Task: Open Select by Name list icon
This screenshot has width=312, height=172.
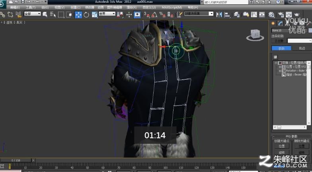Action: coord(53,14)
